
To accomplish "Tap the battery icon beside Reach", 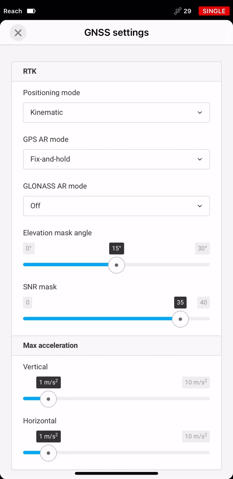I will point(31,11).
